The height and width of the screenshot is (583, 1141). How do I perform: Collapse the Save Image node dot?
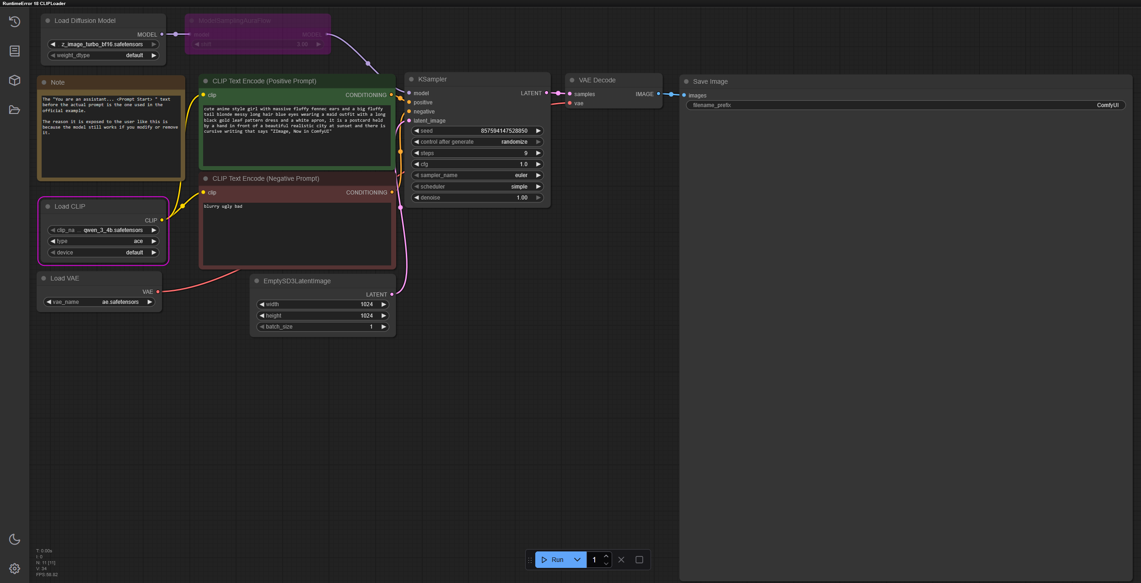tap(686, 81)
